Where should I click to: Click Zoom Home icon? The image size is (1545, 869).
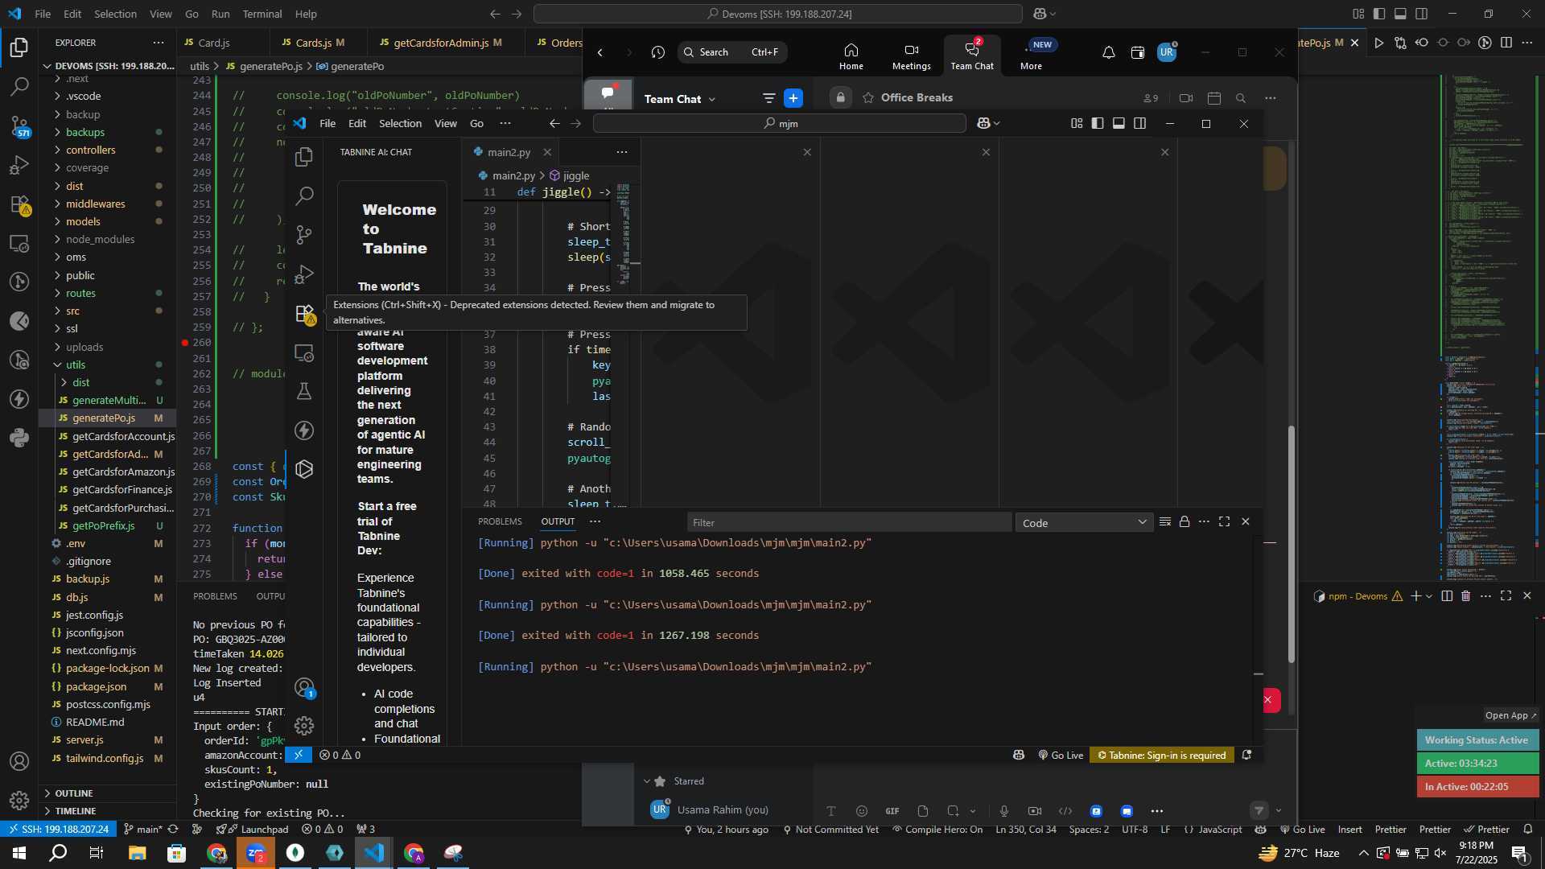pyautogui.click(x=851, y=56)
